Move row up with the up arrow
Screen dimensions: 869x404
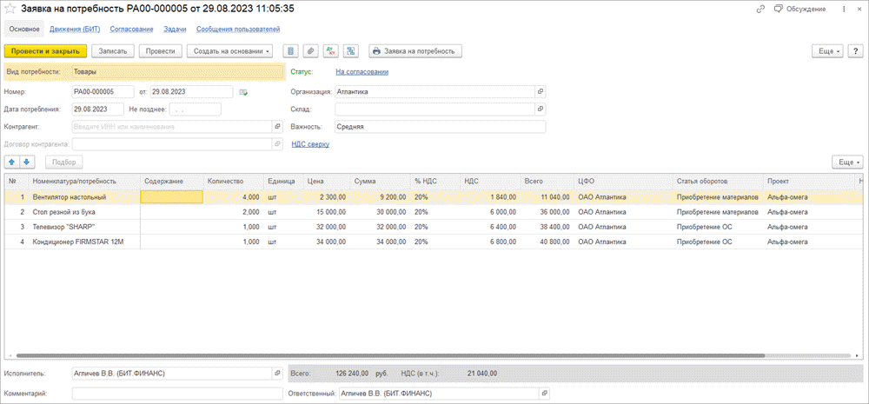point(12,162)
